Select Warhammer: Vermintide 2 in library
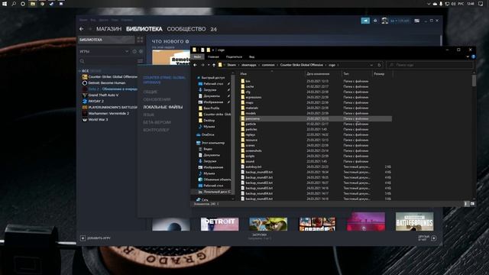489x275 pixels. tap(105, 114)
